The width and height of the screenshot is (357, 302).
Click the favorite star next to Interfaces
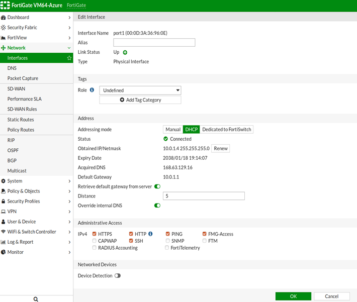click(69, 58)
